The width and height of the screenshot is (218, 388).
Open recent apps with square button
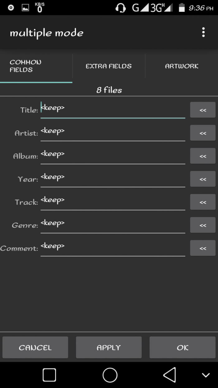tap(49, 375)
